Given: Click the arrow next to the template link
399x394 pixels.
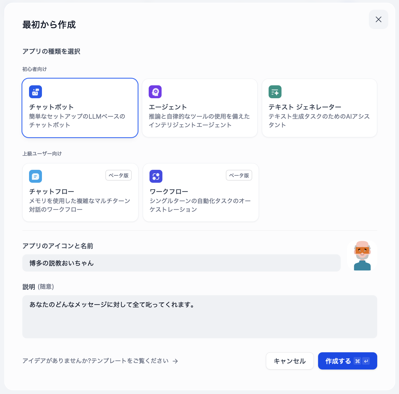Looking at the screenshot, I should [175, 361].
